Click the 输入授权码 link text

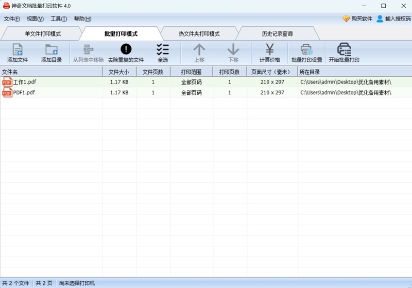(x=398, y=19)
